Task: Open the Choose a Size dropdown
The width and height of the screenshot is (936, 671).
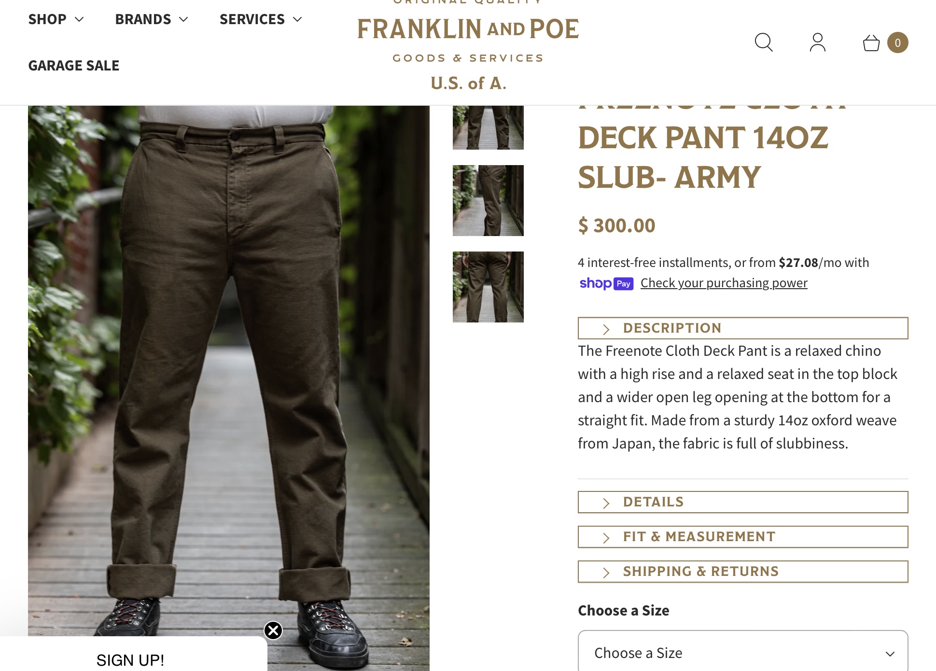Action: [743, 652]
